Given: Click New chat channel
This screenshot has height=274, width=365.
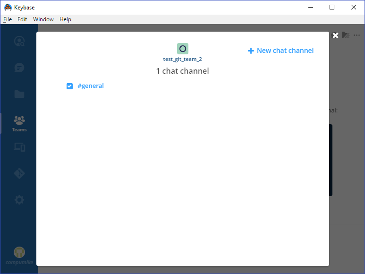Looking at the screenshot, I should [281, 51].
